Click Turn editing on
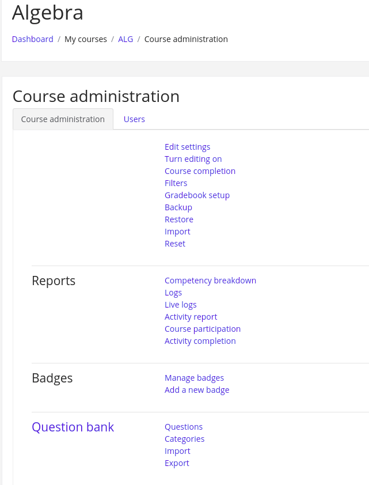This screenshot has height=485, width=369. (193, 159)
